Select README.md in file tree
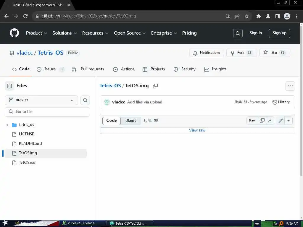The width and height of the screenshot is (303, 227). point(30,144)
